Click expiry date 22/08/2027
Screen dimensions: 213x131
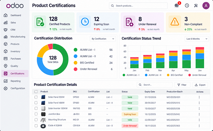pyautogui.click(x=150, y=120)
